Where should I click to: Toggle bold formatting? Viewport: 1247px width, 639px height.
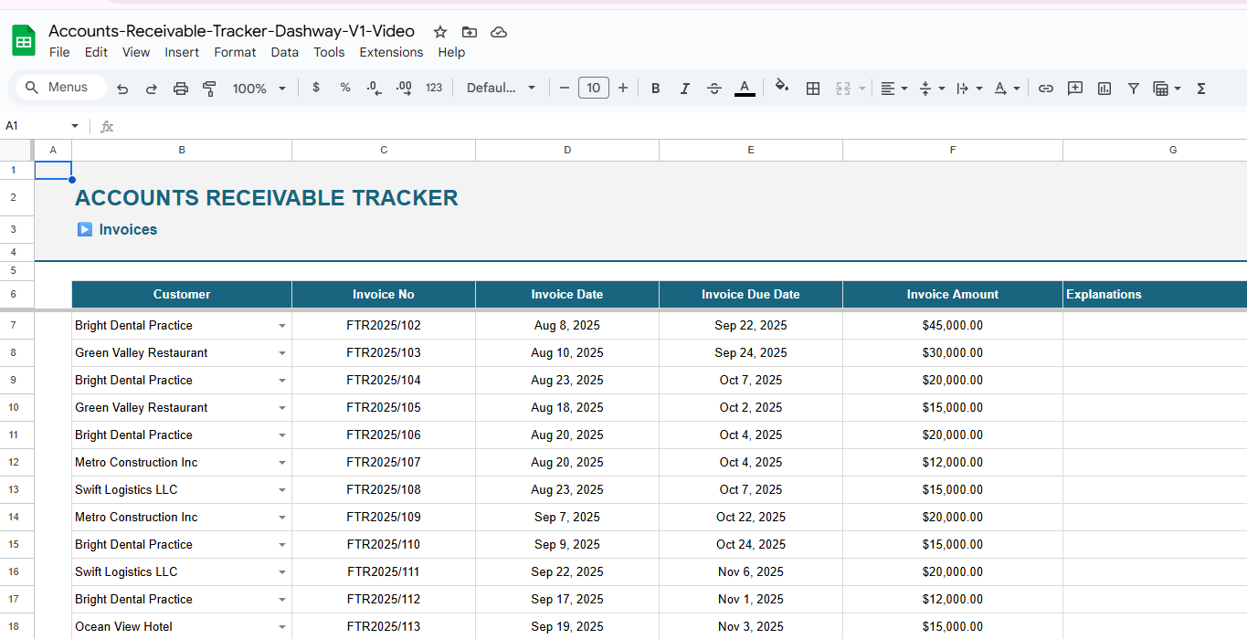click(x=655, y=88)
